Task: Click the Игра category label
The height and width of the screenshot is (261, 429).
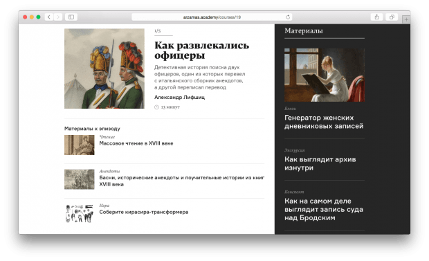Action: [x=104, y=206]
